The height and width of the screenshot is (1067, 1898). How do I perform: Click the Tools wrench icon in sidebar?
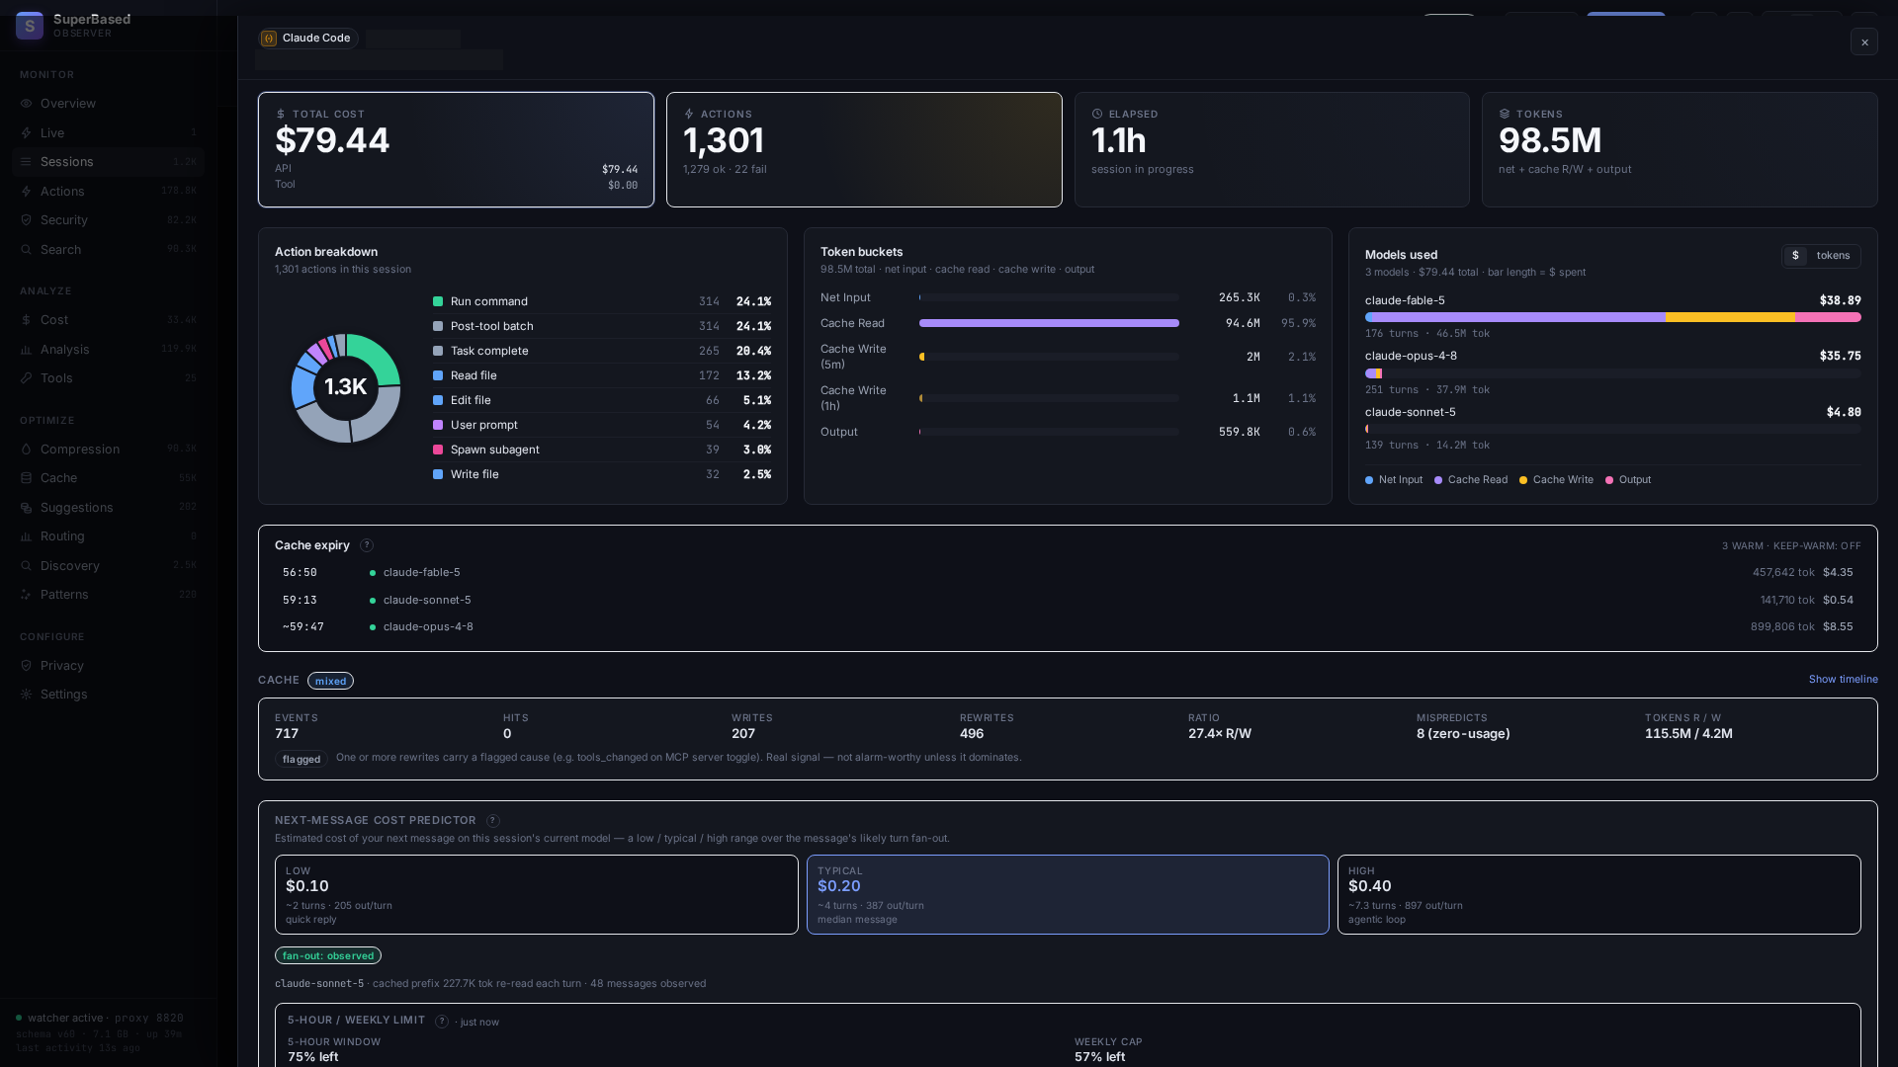click(x=27, y=378)
